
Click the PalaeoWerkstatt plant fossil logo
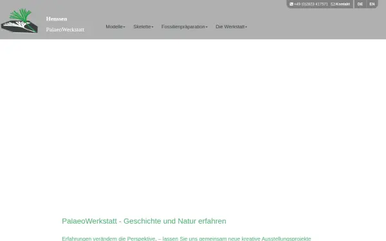(19, 21)
